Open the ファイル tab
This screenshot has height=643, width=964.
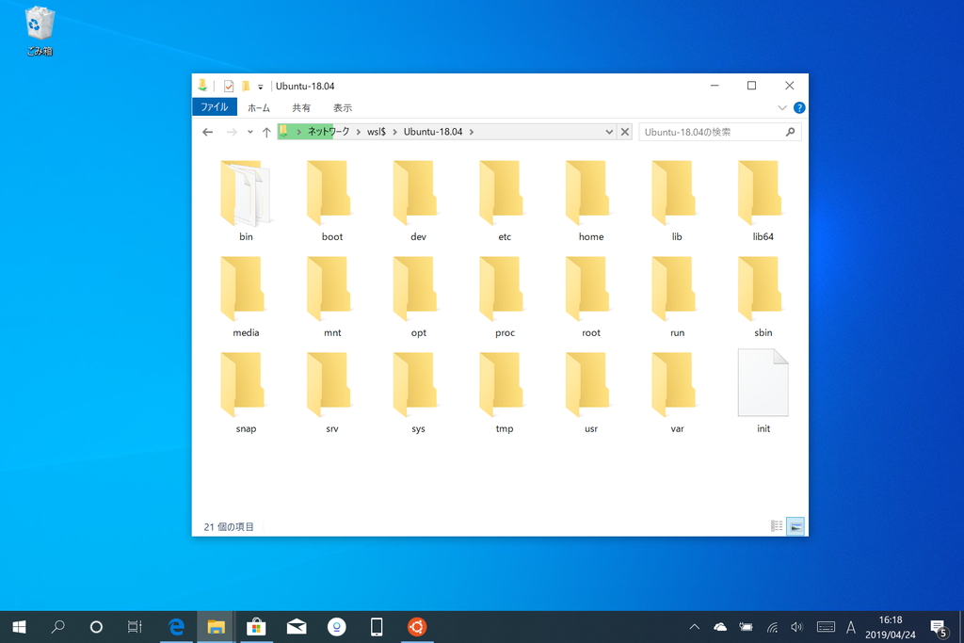(x=215, y=107)
